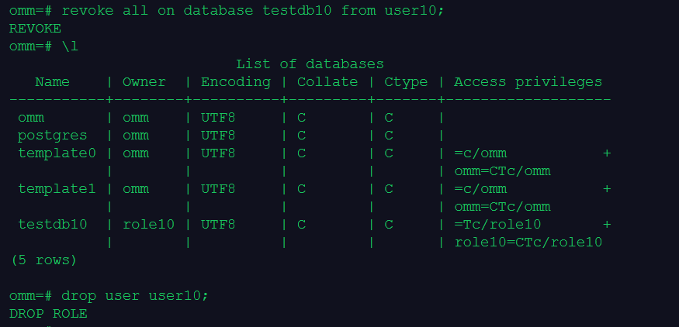Click the role10=CTc/role10 privilege entry
Screen dimensions: 679x327
pyautogui.click(x=528, y=243)
